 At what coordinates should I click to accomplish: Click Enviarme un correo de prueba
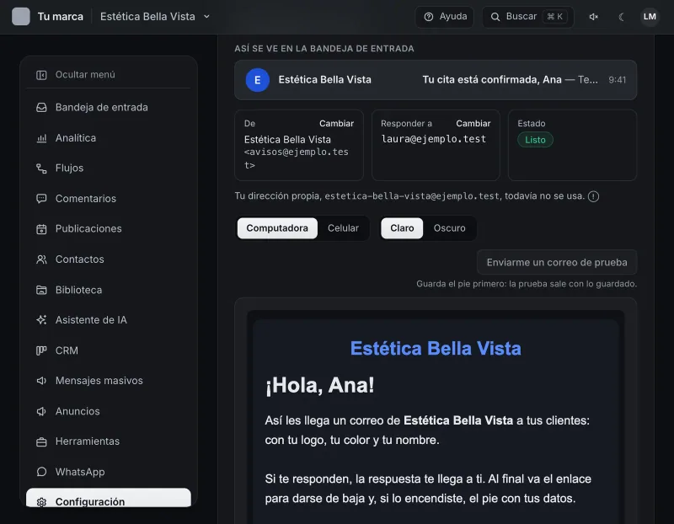(557, 262)
